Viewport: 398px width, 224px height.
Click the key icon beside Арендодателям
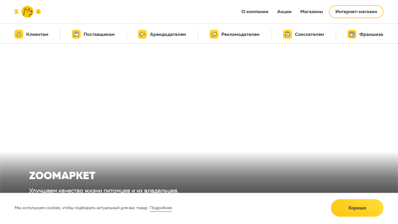[142, 34]
